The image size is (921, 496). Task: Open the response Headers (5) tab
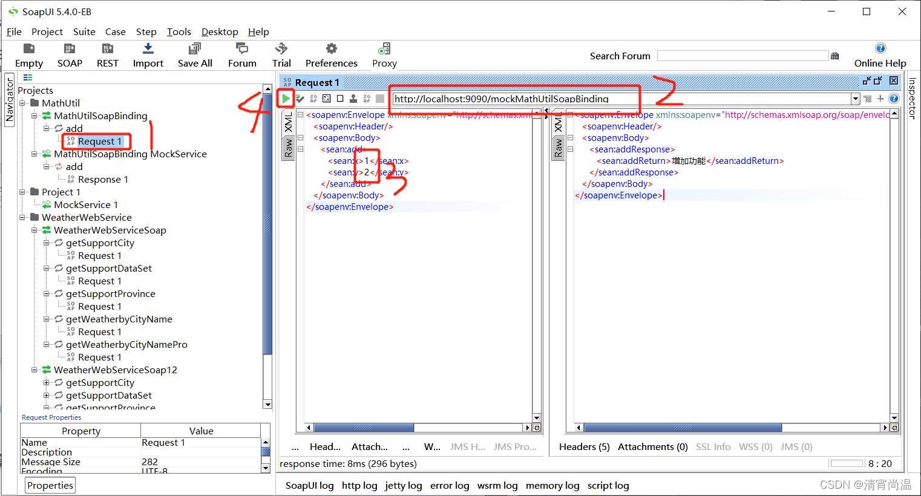584,446
